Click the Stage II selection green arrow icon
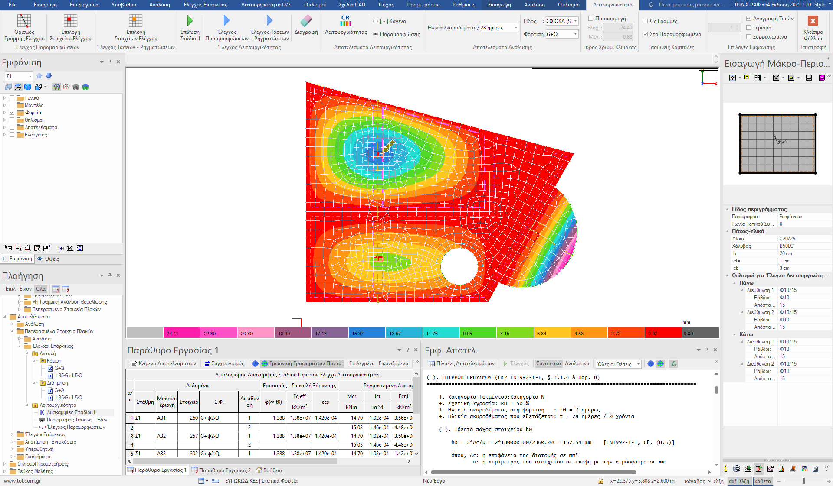The image size is (833, 486). (190, 20)
